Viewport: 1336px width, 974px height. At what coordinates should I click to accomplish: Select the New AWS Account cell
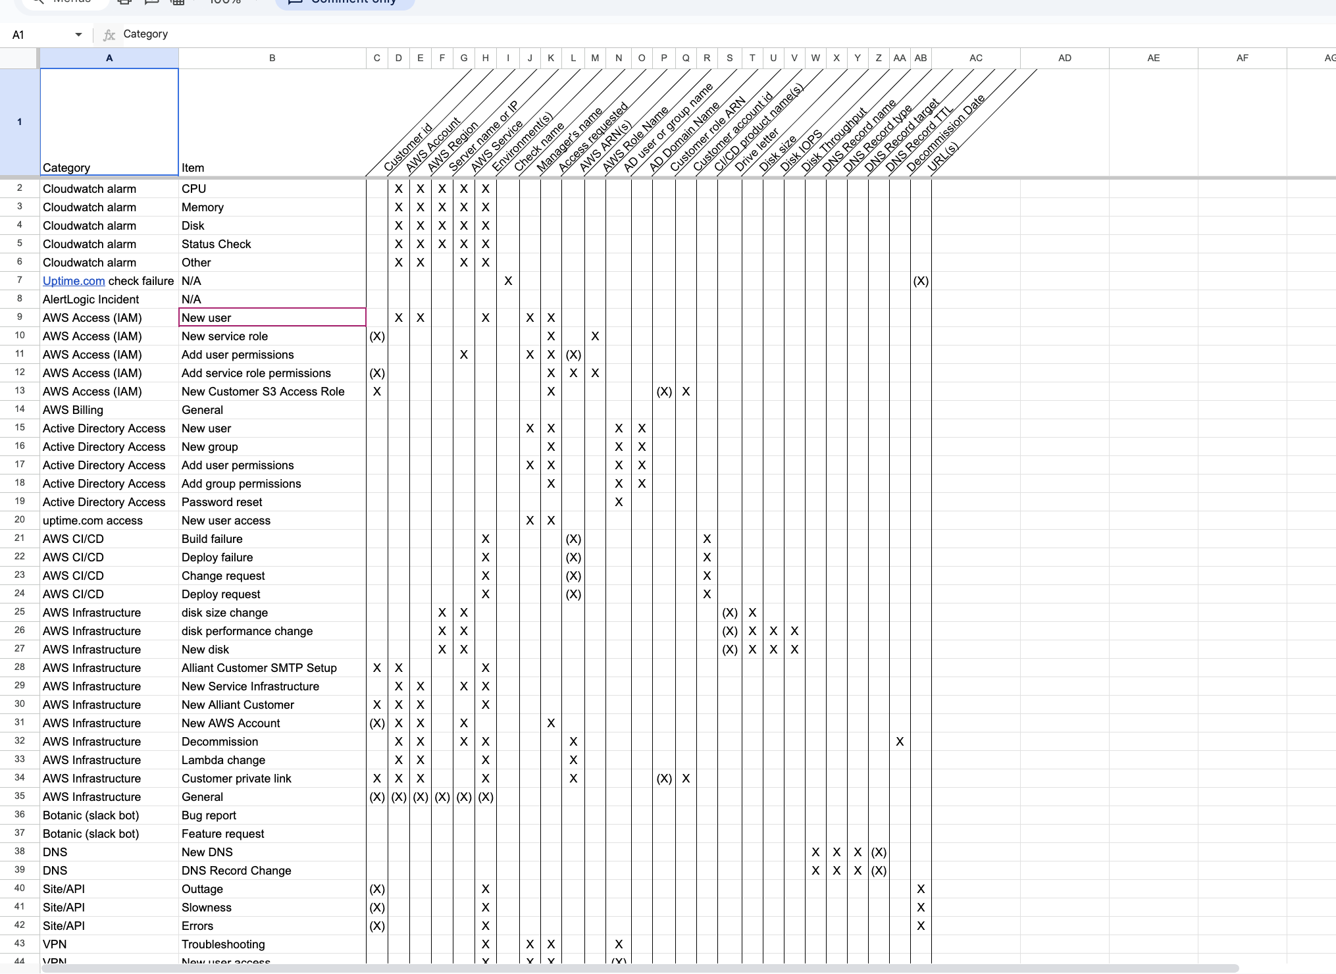(x=272, y=723)
